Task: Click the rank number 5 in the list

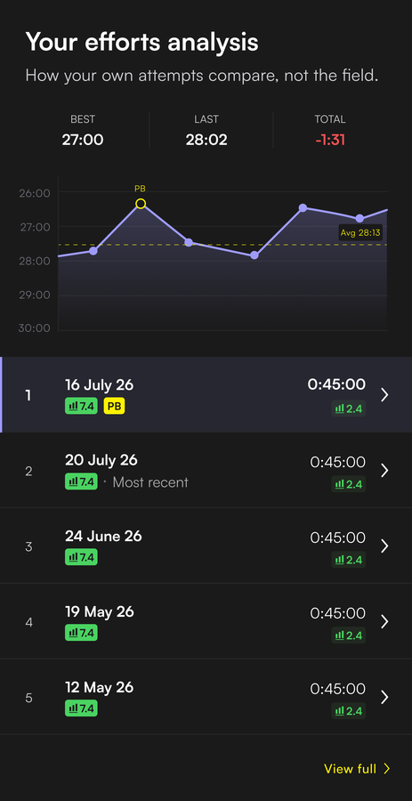Action: (28, 698)
